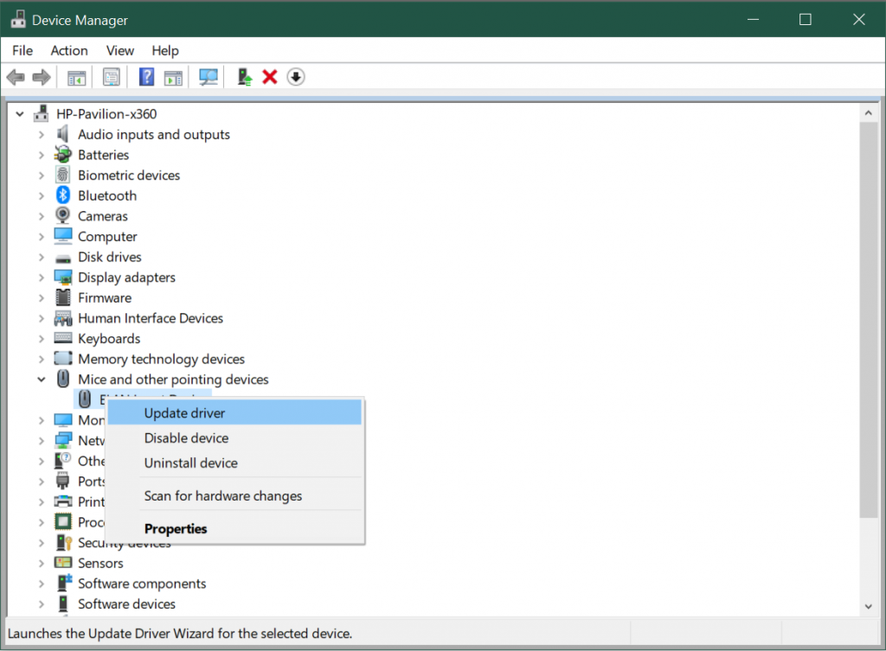Select Memory technology devices item
The width and height of the screenshot is (886, 651).
click(x=161, y=359)
